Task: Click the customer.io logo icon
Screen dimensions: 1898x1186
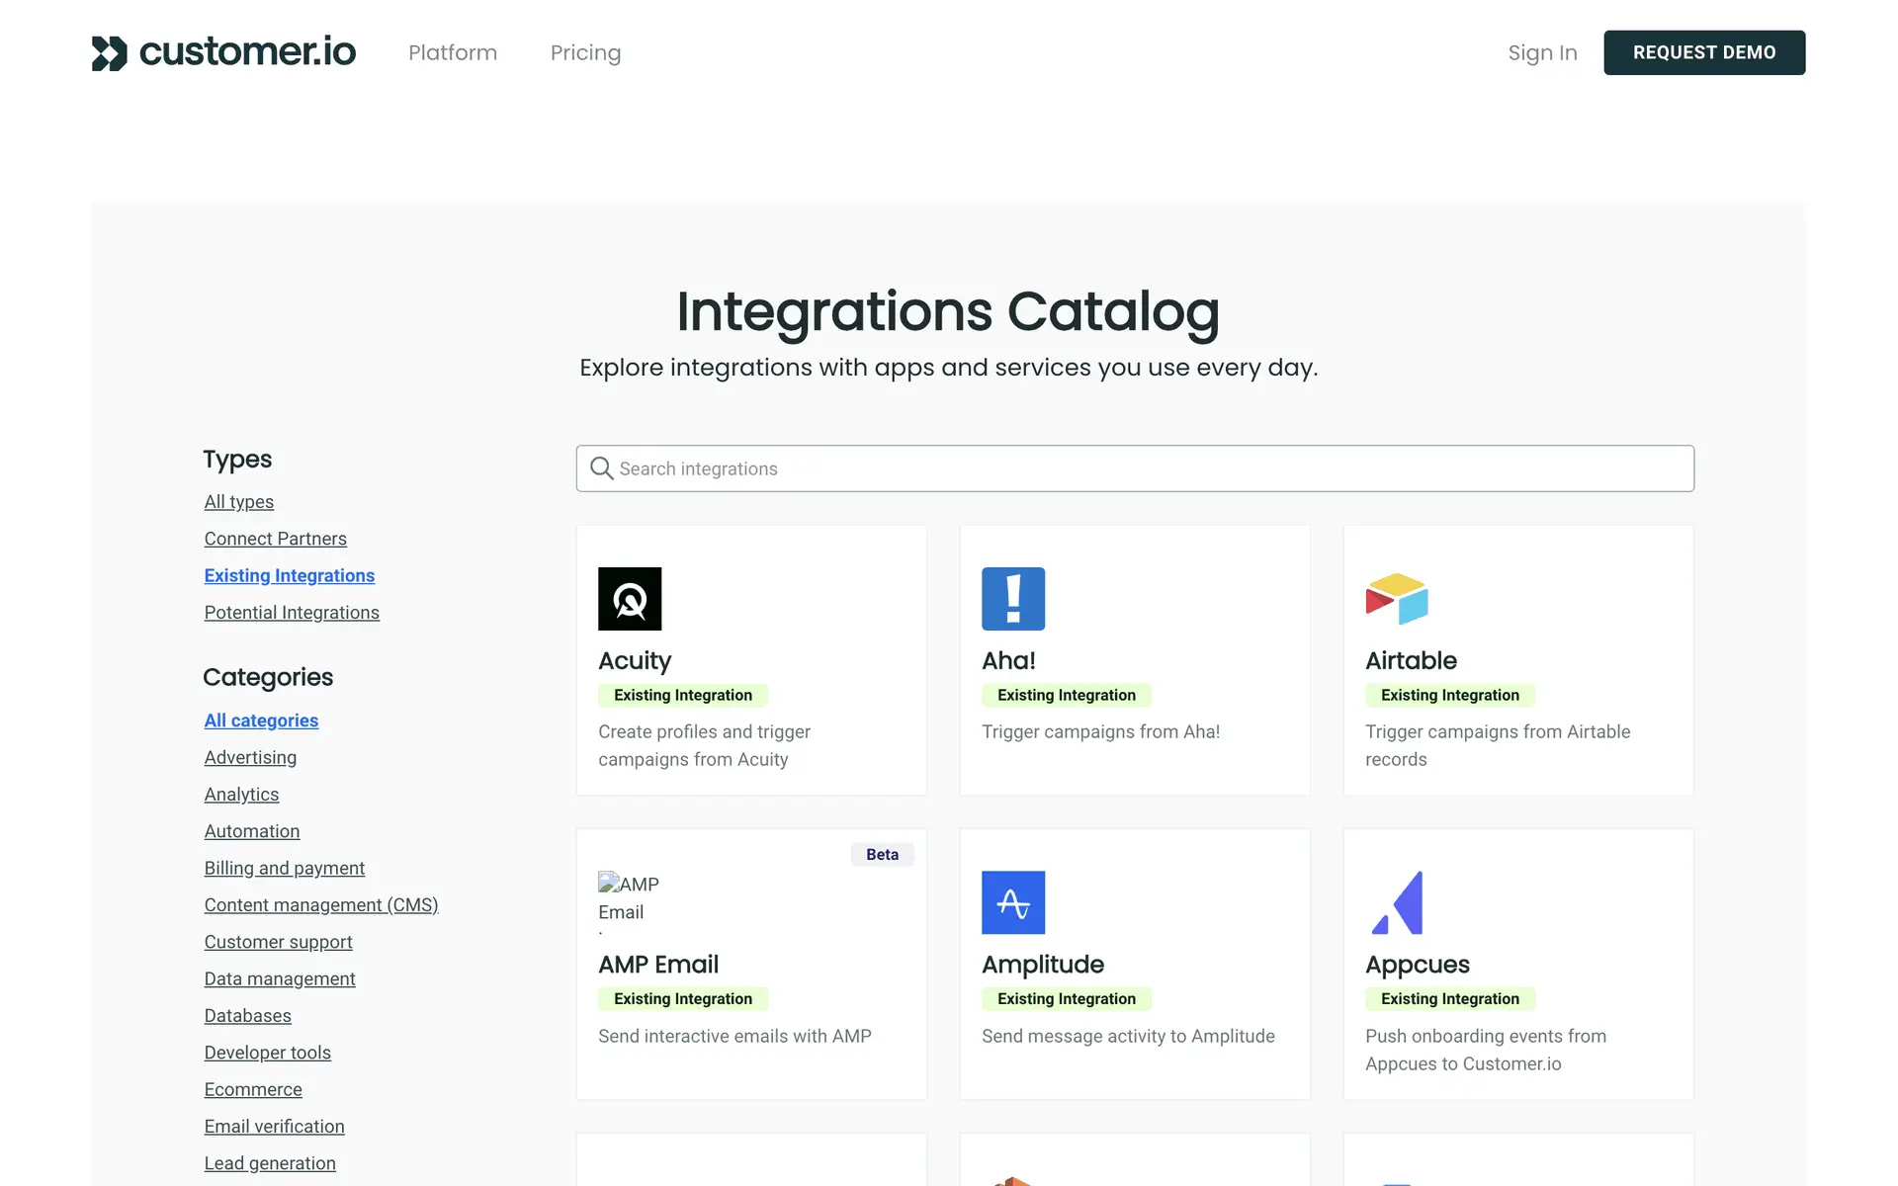Action: click(110, 52)
